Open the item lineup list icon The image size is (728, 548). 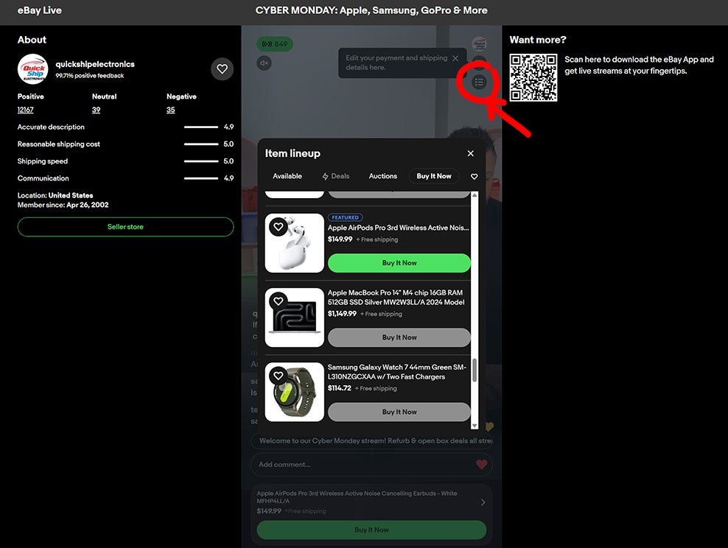pos(479,82)
